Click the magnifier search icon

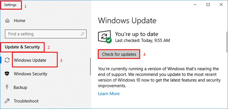tap(82, 34)
